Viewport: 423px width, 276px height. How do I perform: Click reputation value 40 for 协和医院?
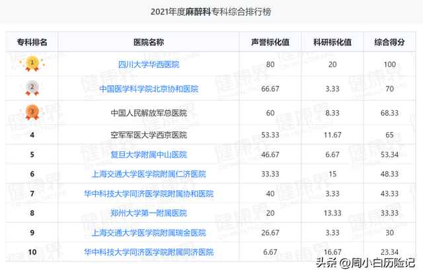pyautogui.click(x=270, y=193)
